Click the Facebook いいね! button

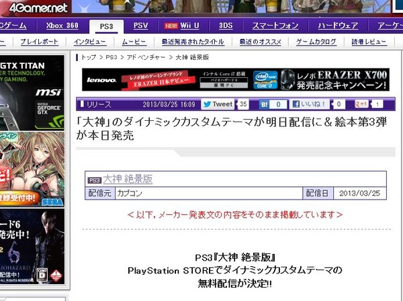(x=309, y=104)
